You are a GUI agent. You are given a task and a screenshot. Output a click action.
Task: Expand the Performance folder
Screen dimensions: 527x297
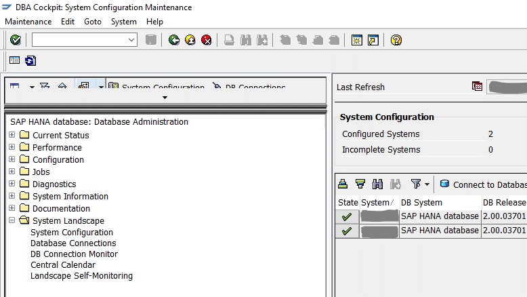tap(12, 147)
